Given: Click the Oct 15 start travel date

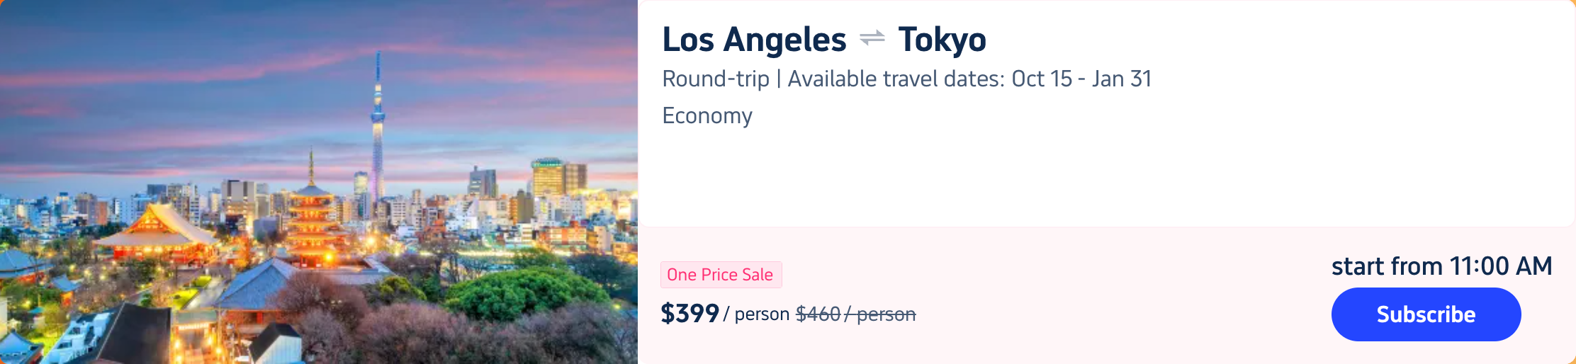Looking at the screenshot, I should (1041, 79).
